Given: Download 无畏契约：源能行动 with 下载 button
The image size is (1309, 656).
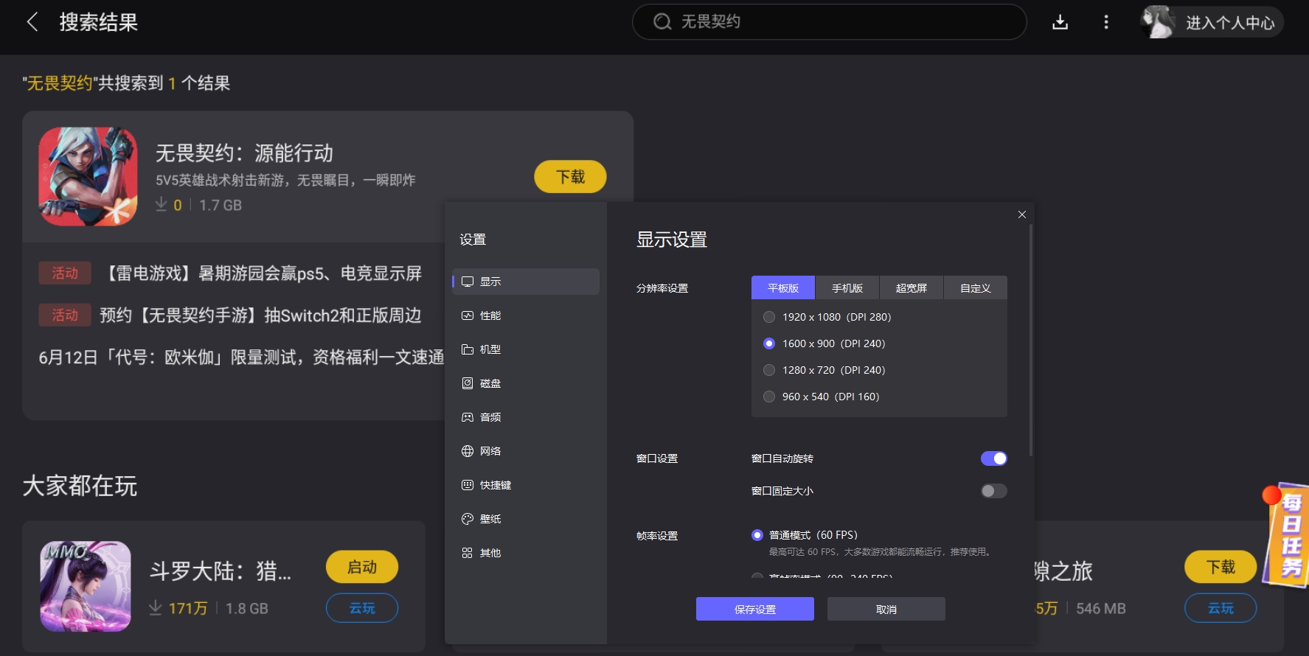Looking at the screenshot, I should [570, 177].
